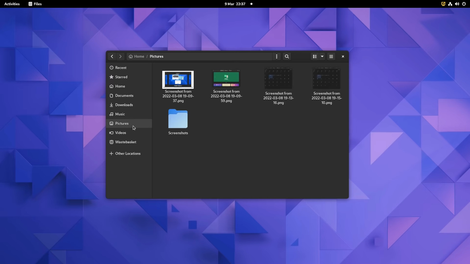
Task: Open Recent in the sidebar
Action: click(x=121, y=68)
